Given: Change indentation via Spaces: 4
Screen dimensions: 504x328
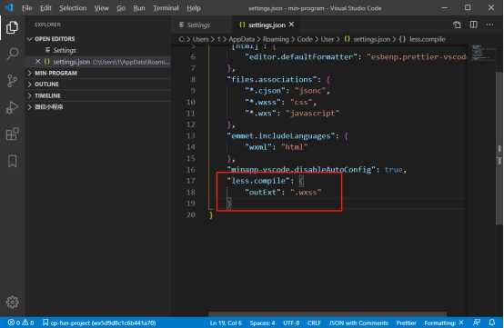Looking at the screenshot, I should click(262, 323).
